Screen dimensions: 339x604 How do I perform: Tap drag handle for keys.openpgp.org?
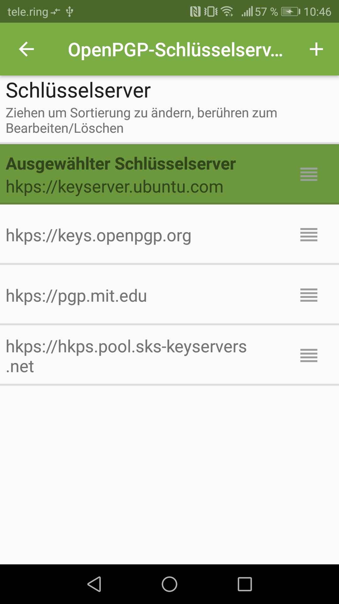tap(309, 235)
